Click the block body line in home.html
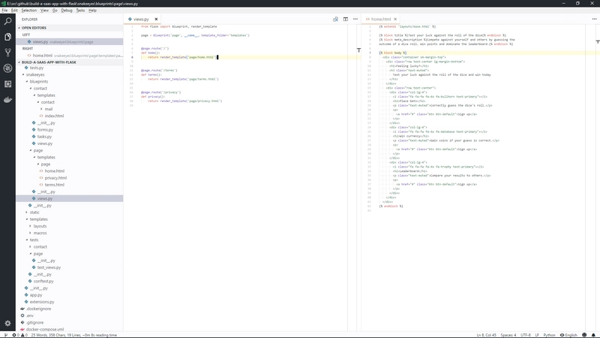 point(393,53)
